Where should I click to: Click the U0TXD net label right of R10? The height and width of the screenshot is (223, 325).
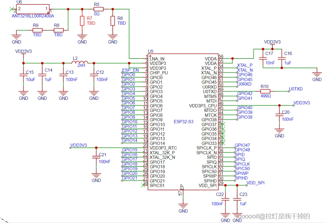click(x=296, y=89)
